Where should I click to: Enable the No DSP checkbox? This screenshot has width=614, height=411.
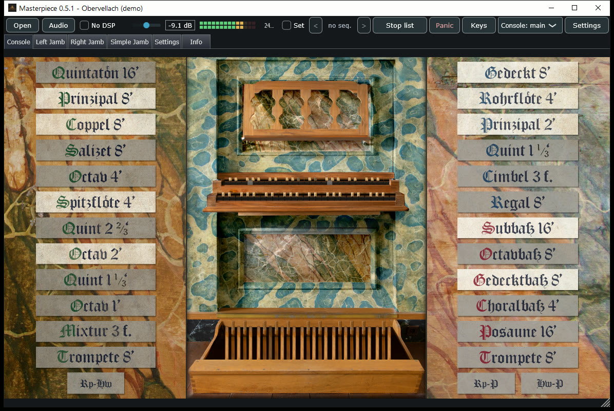(84, 26)
